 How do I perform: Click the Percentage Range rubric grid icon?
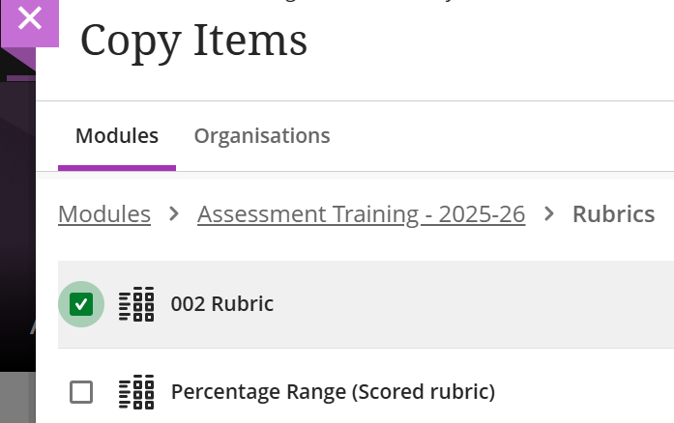(x=136, y=392)
